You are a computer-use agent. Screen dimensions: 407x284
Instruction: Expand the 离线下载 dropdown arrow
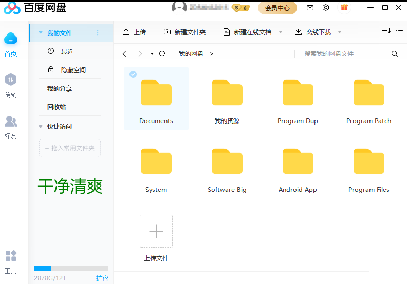(340, 32)
